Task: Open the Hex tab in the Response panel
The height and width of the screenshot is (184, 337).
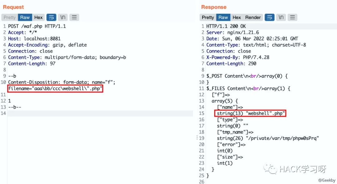Action: 237,17
